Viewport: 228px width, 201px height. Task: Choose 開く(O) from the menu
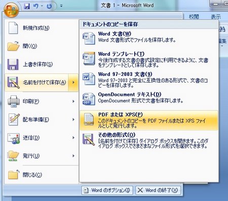[42, 46]
